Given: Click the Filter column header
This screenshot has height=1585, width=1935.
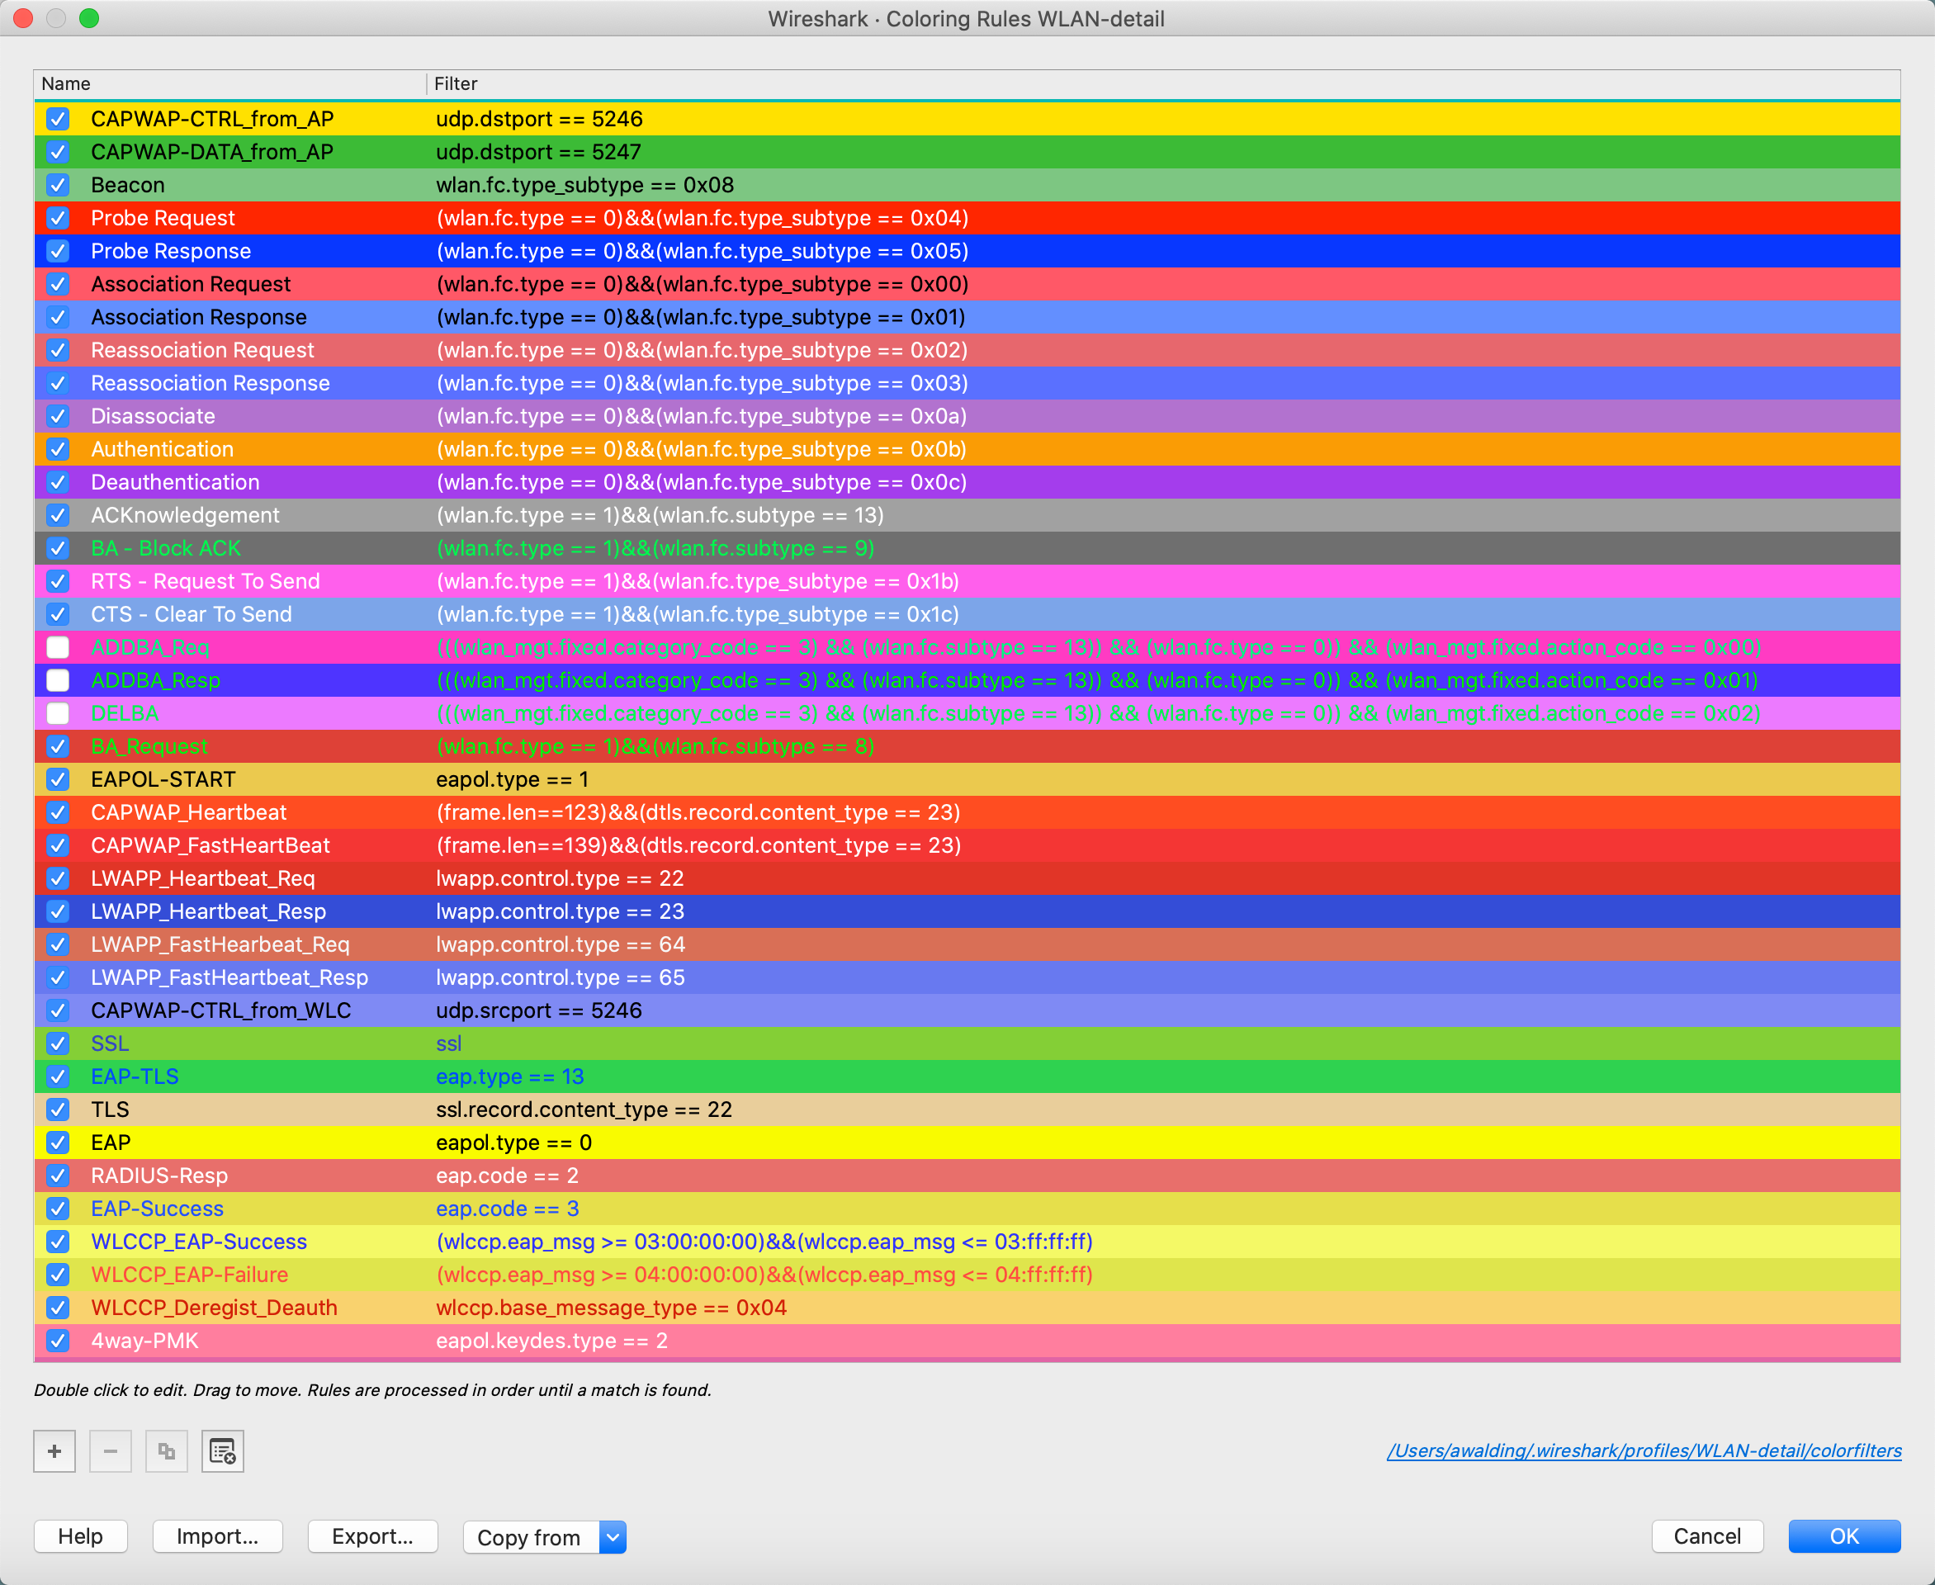Looking at the screenshot, I should (x=456, y=84).
